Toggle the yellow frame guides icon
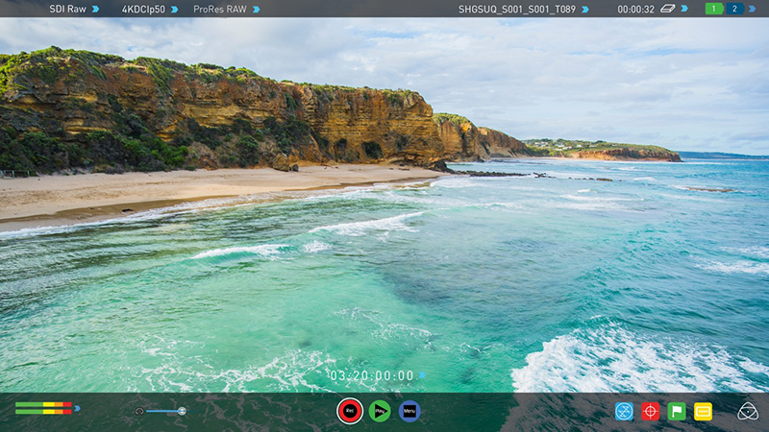The image size is (769, 432). pos(703,411)
